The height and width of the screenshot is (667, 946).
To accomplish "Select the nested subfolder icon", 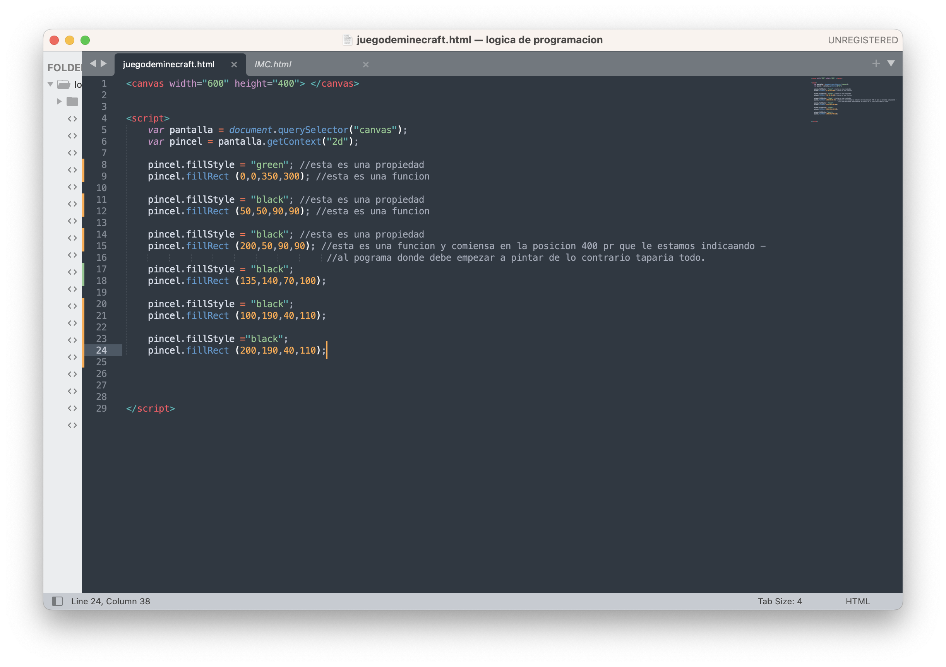I will [72, 101].
